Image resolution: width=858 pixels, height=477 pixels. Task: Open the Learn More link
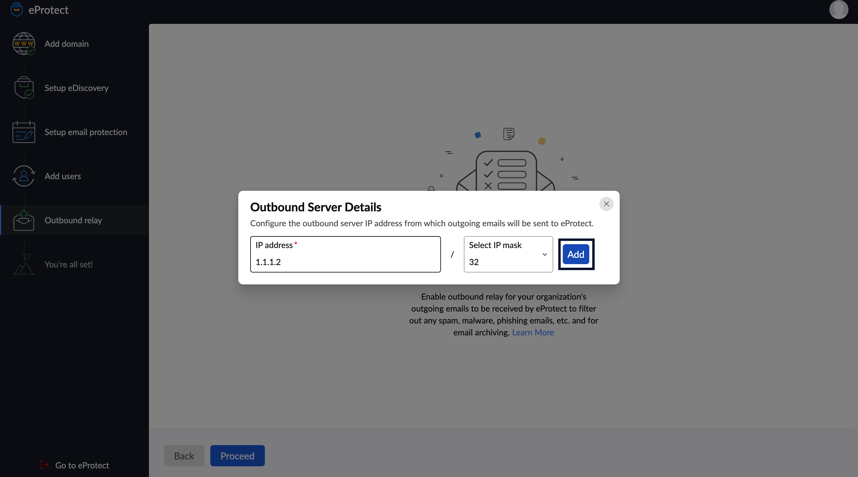pyautogui.click(x=533, y=332)
